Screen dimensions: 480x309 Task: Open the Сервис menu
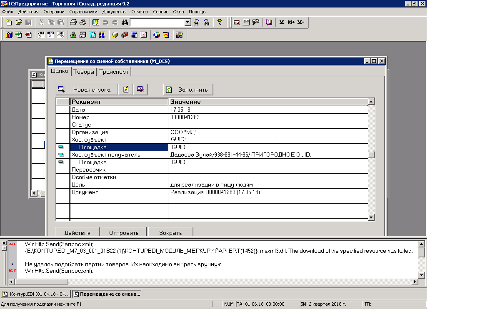pos(160,12)
